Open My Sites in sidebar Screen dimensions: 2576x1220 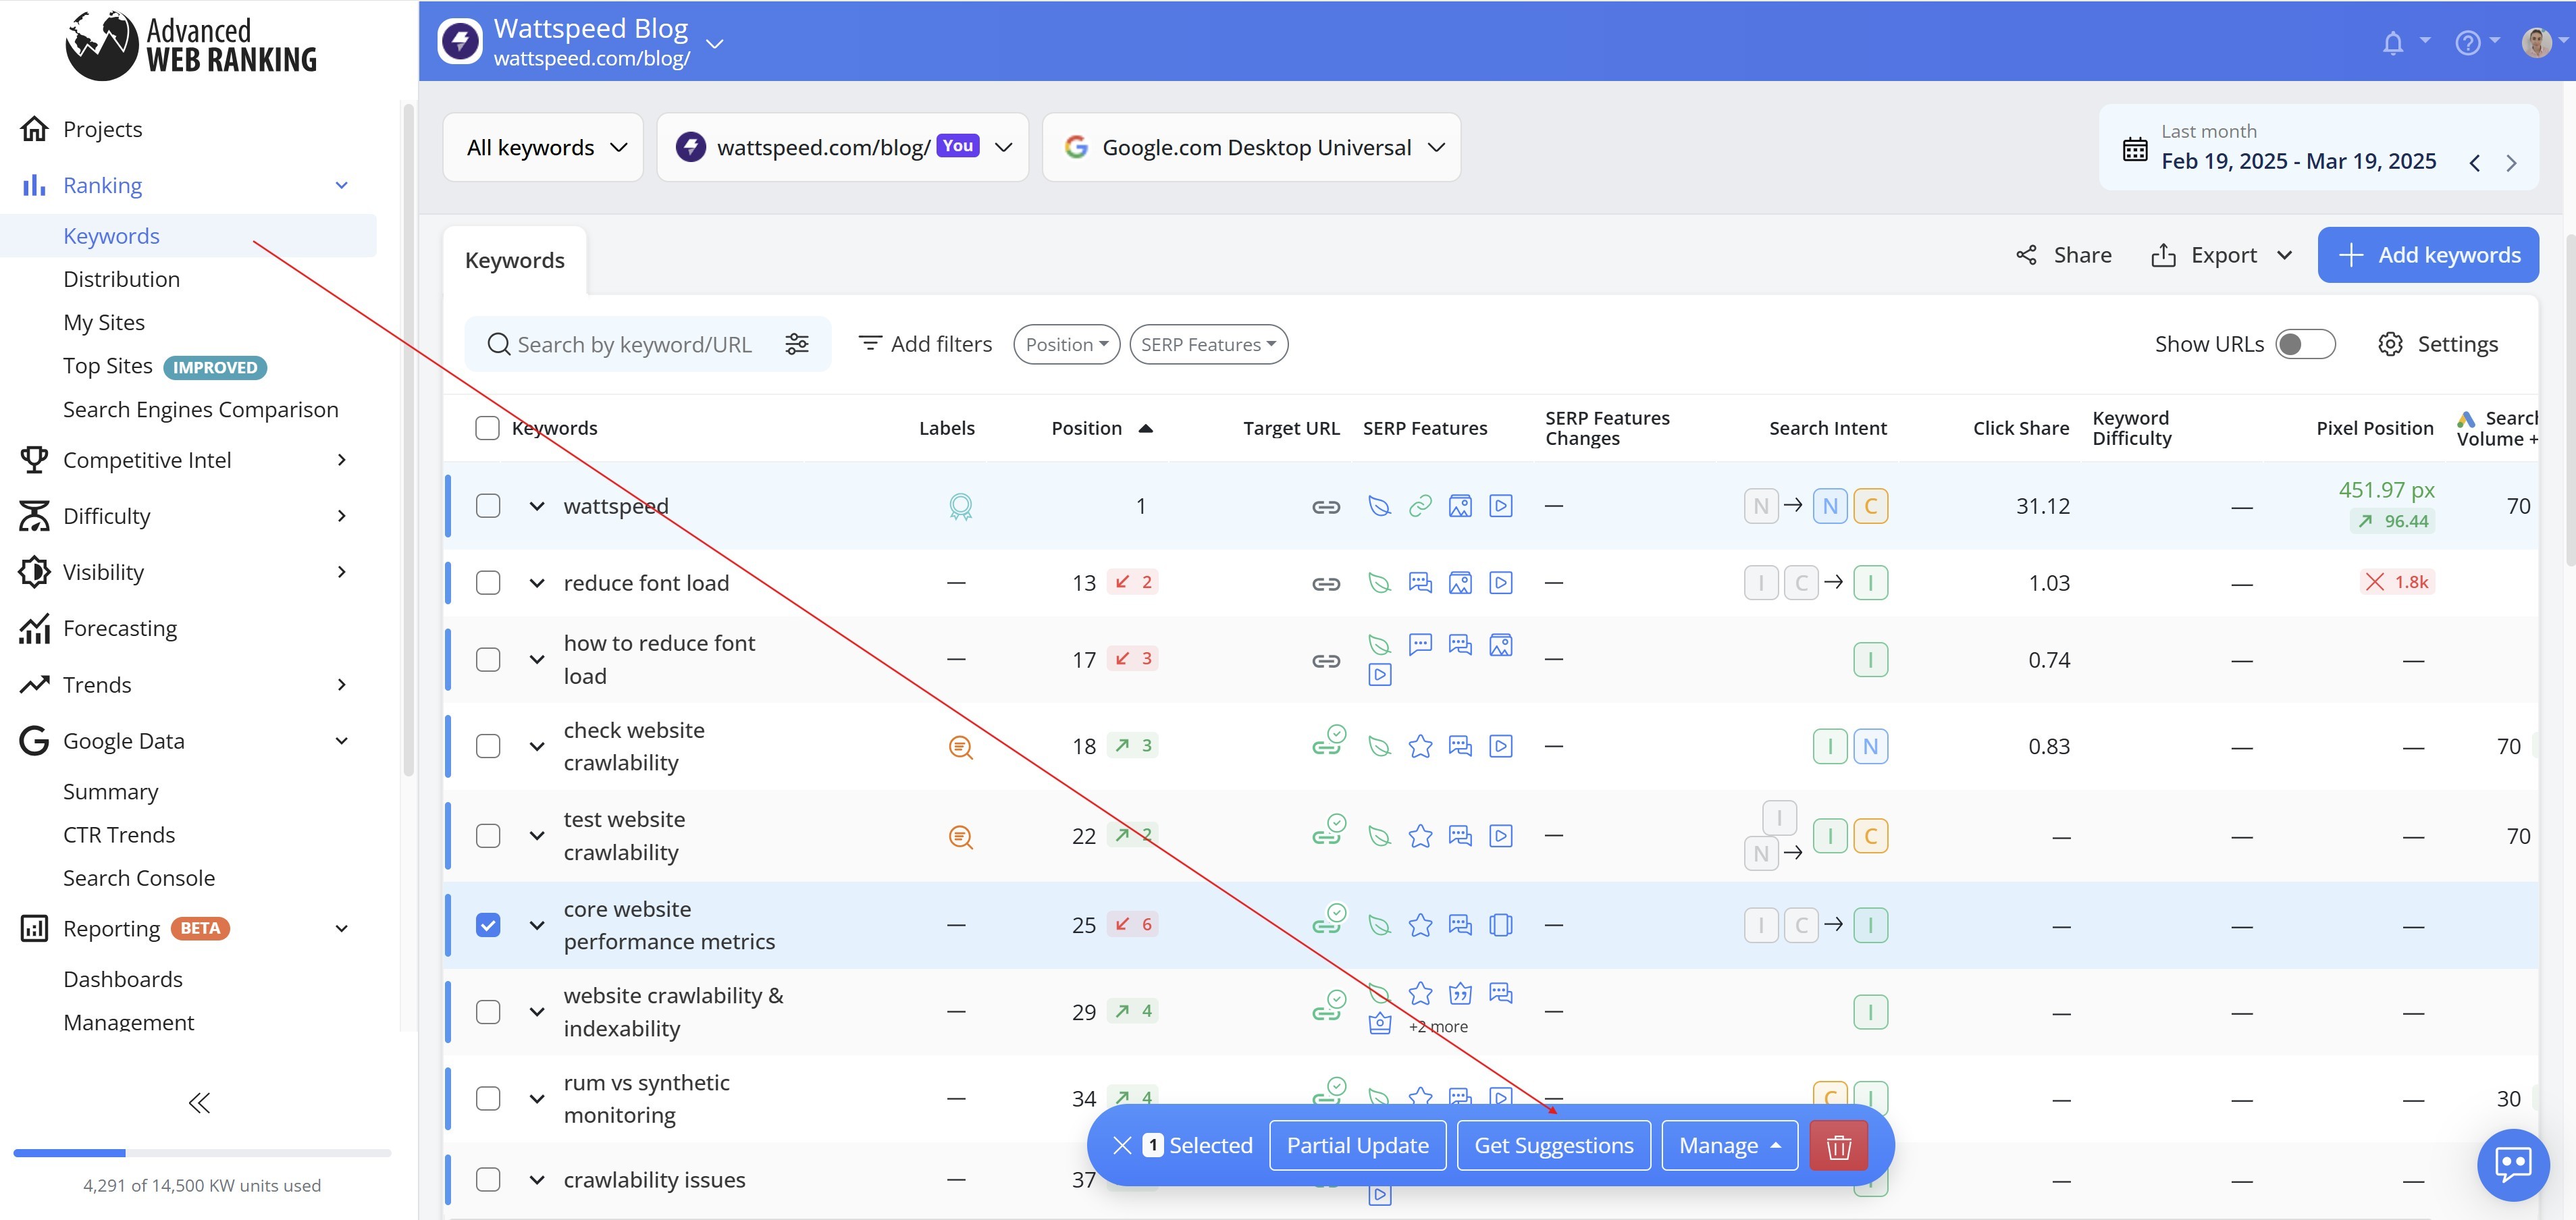pyautogui.click(x=104, y=322)
